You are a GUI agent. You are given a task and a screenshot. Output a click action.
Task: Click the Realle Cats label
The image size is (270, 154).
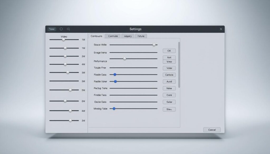point(100,74)
